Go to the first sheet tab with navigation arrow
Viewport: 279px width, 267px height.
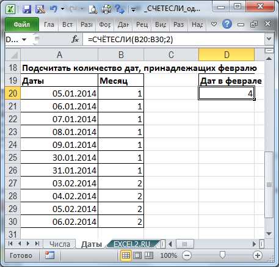point(10,243)
